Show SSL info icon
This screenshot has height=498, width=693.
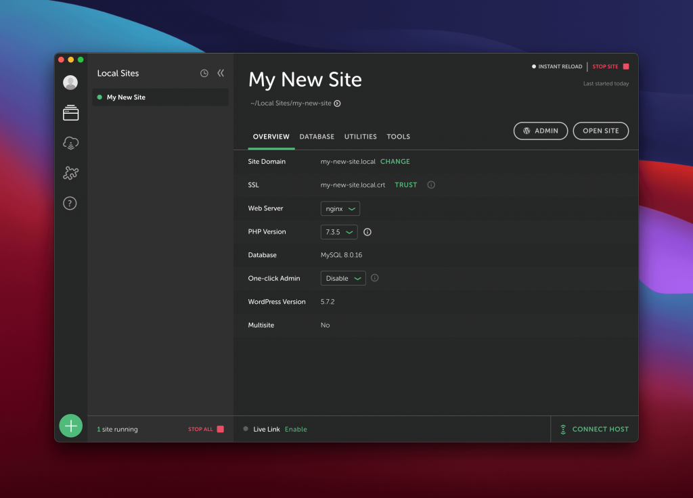pos(431,185)
